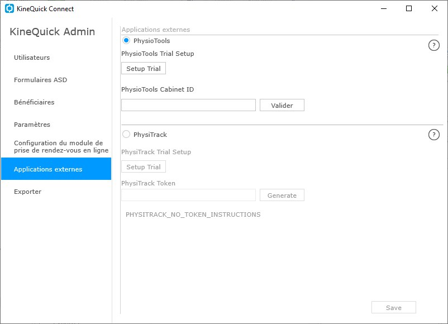This screenshot has width=448, height=324.
Task: Switch to Paramètres
Action: [x=32, y=124]
